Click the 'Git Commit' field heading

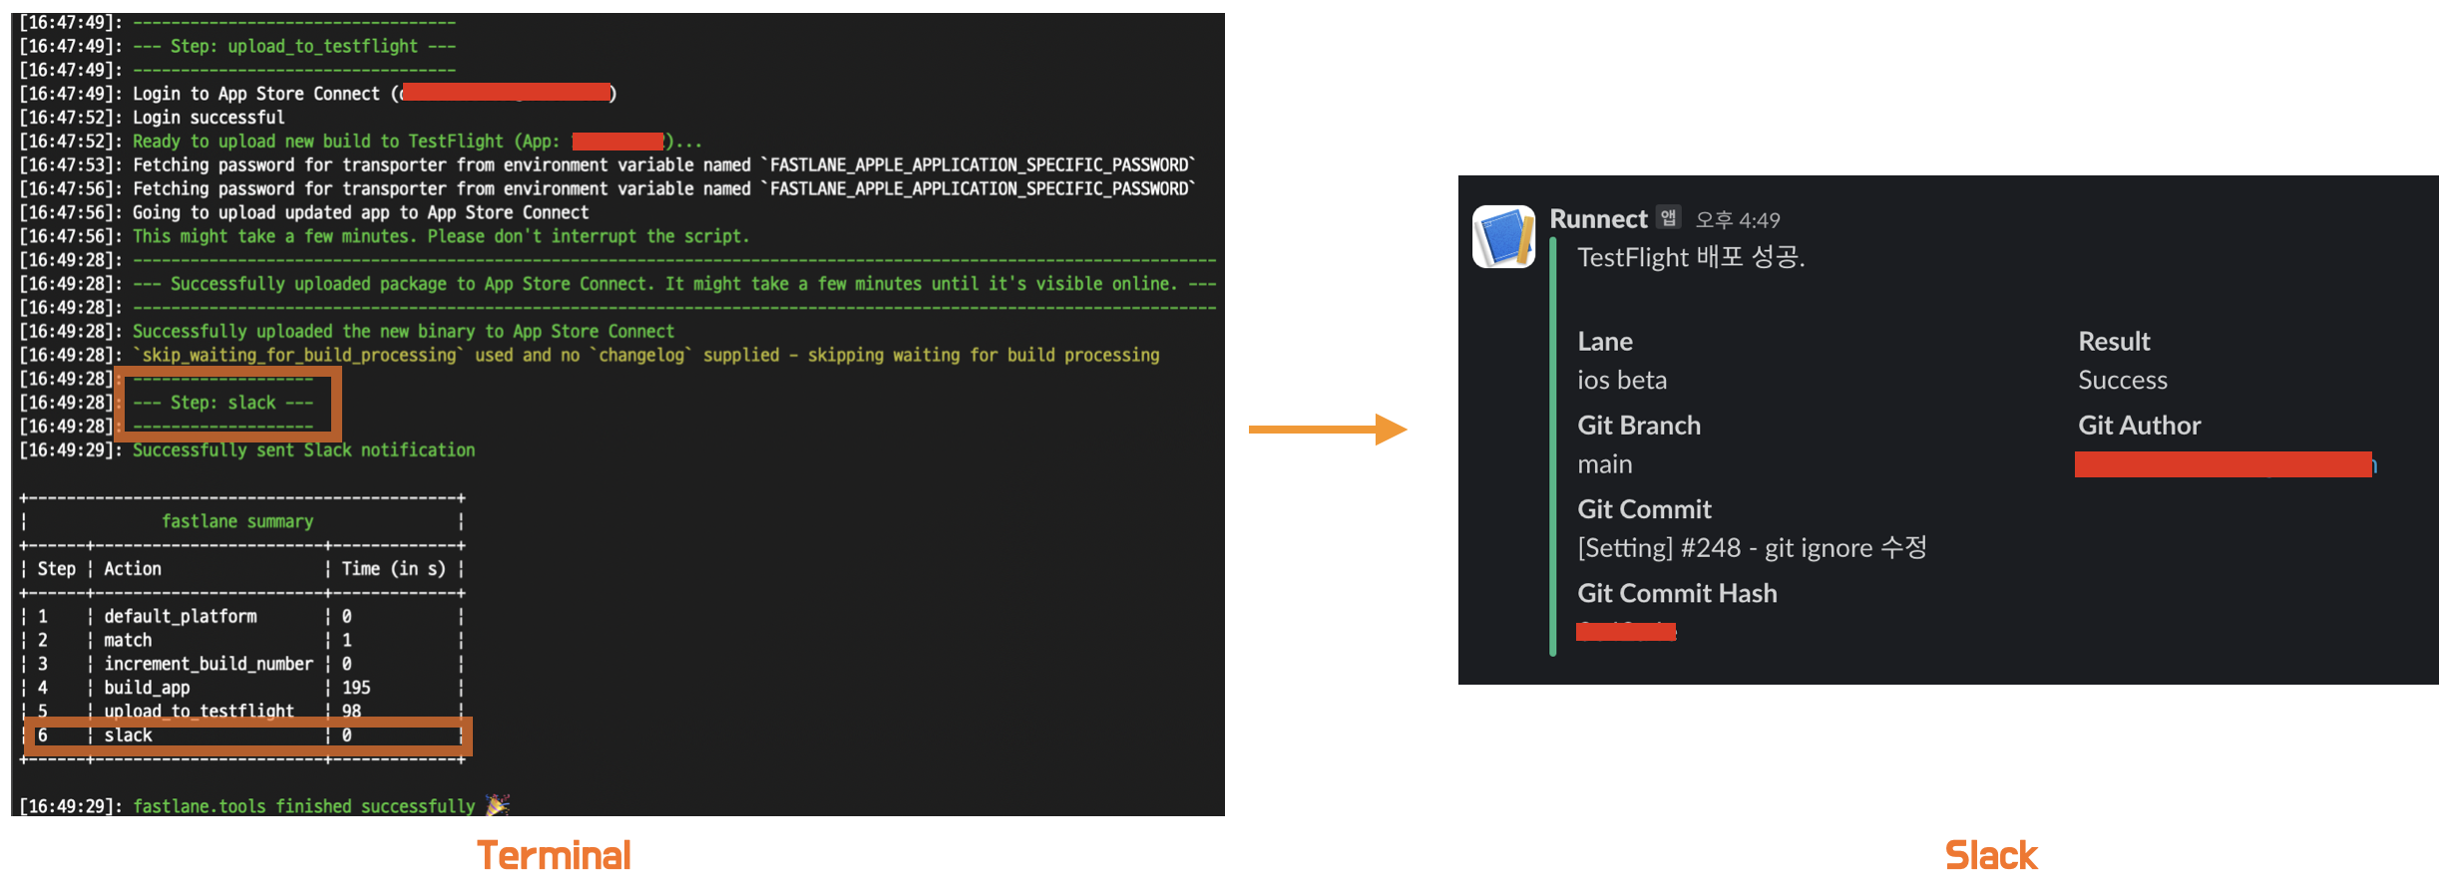pyautogui.click(x=1644, y=509)
